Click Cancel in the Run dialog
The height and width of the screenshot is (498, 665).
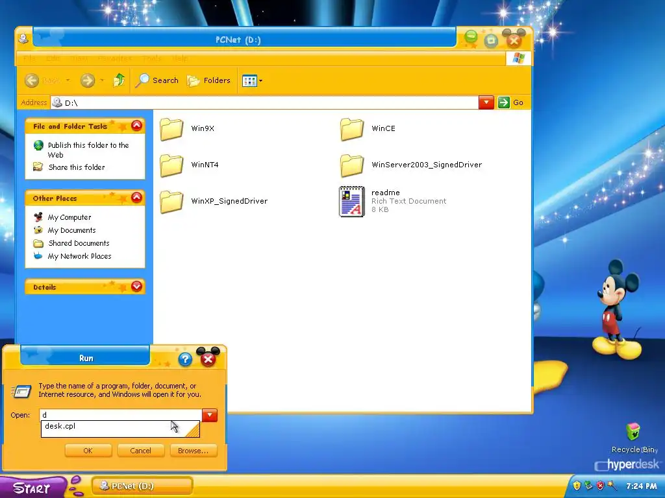(140, 451)
